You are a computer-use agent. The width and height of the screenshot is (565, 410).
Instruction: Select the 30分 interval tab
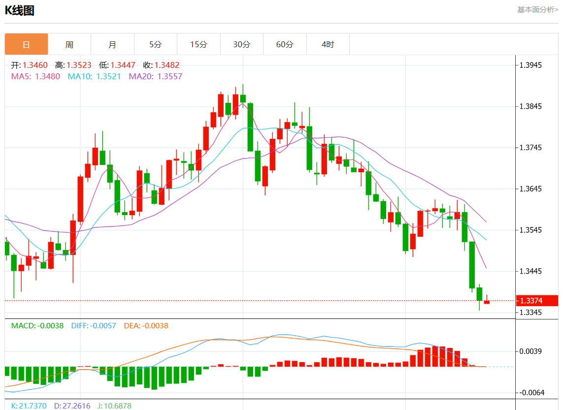241,44
